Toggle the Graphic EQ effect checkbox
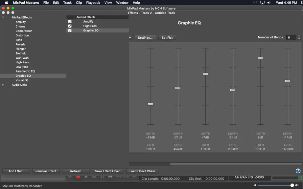The width and height of the screenshot is (303, 189). (x=70, y=31)
